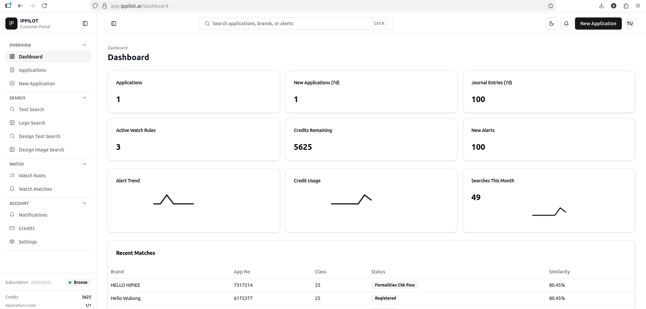Collapse the OVERVIEW section
The height and width of the screenshot is (309, 646).
coord(84,45)
